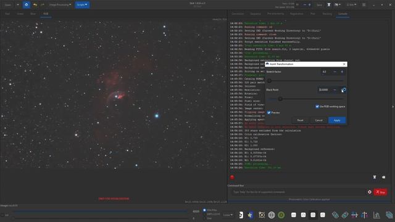Switch to the Blue channel tab

pyautogui.click(x=33, y=14)
